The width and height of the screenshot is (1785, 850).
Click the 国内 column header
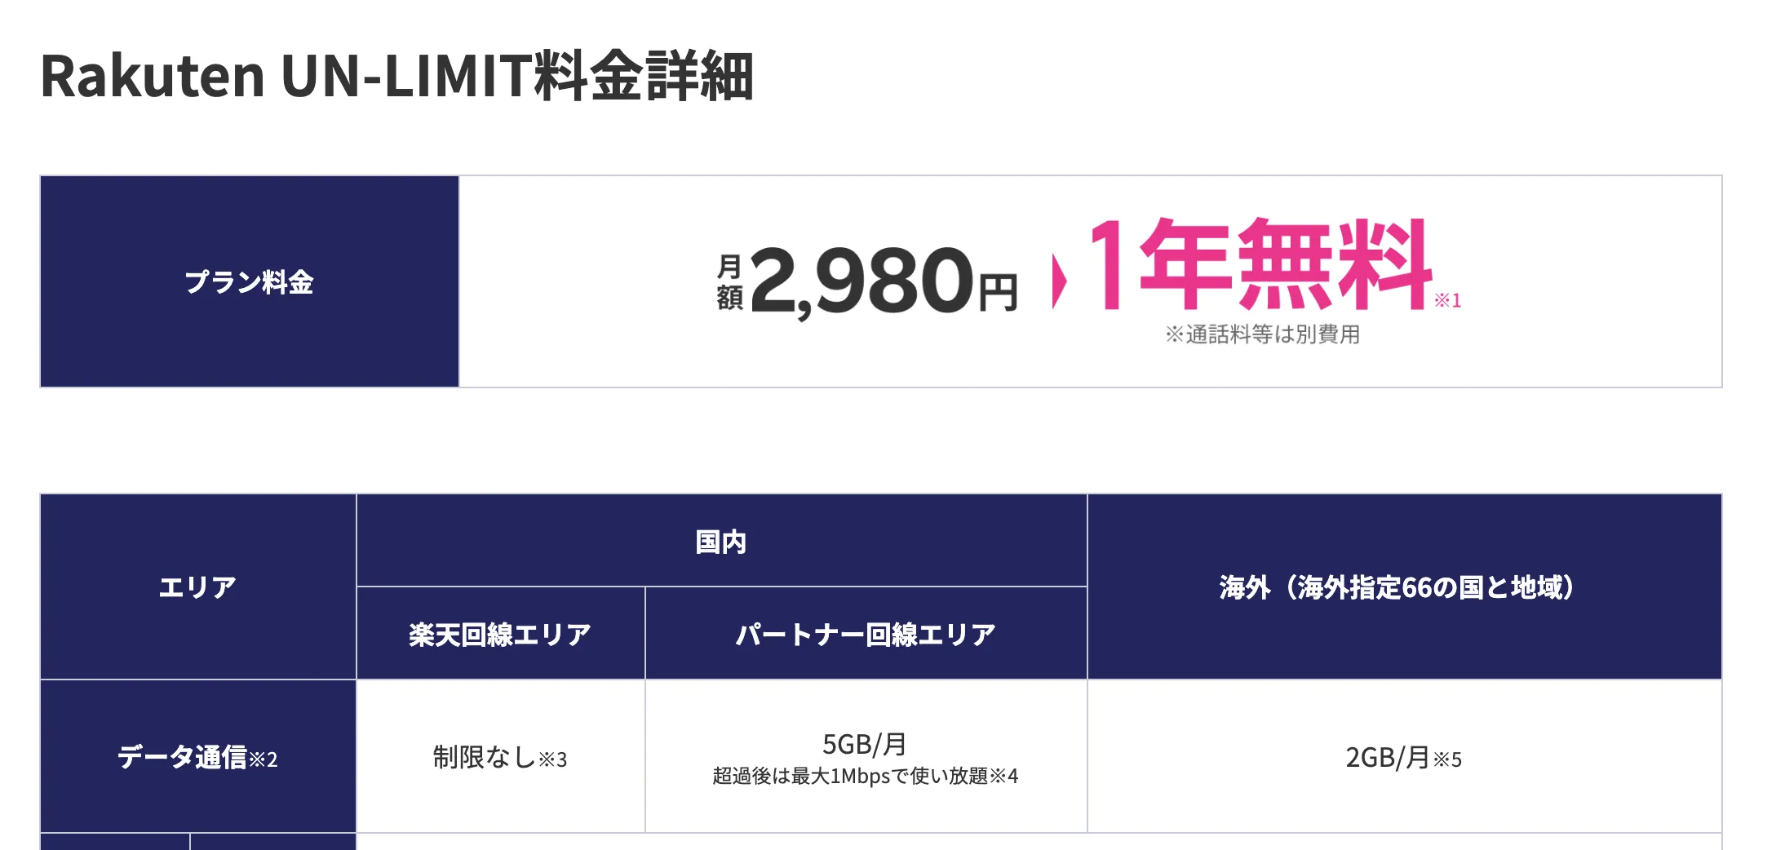(x=721, y=541)
